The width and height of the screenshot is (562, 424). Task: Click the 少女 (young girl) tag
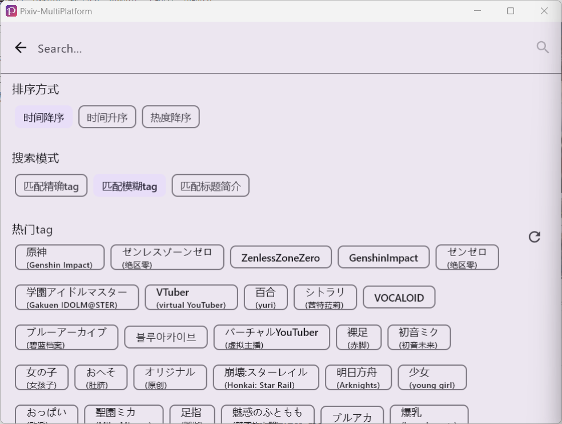pyautogui.click(x=432, y=378)
